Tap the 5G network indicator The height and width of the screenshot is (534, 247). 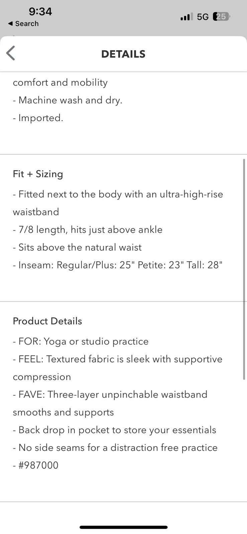point(203,17)
